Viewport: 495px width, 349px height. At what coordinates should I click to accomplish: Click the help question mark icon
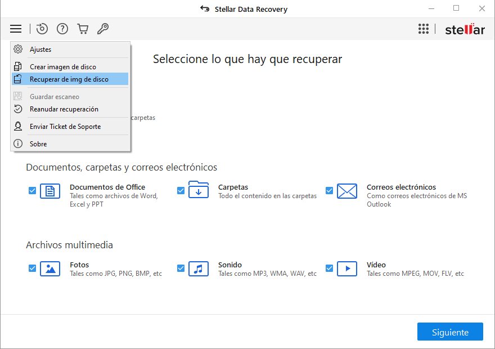62,29
